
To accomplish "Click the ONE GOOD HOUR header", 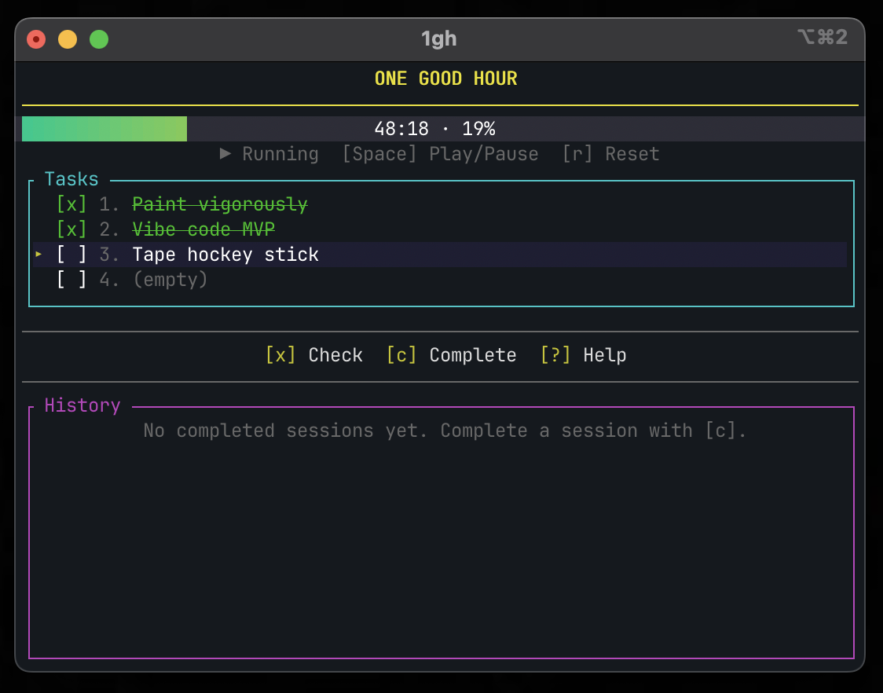I will [445, 78].
